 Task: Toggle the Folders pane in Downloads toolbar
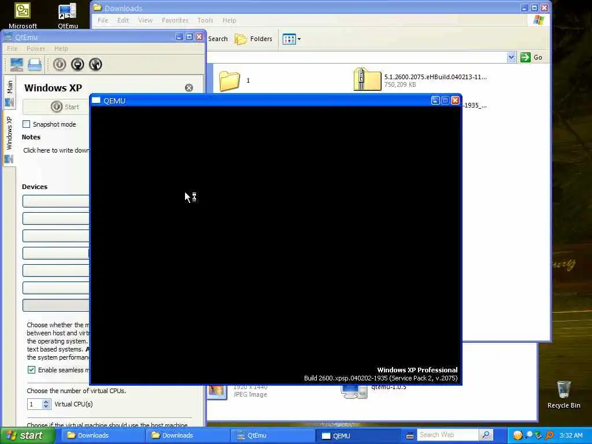(253, 39)
